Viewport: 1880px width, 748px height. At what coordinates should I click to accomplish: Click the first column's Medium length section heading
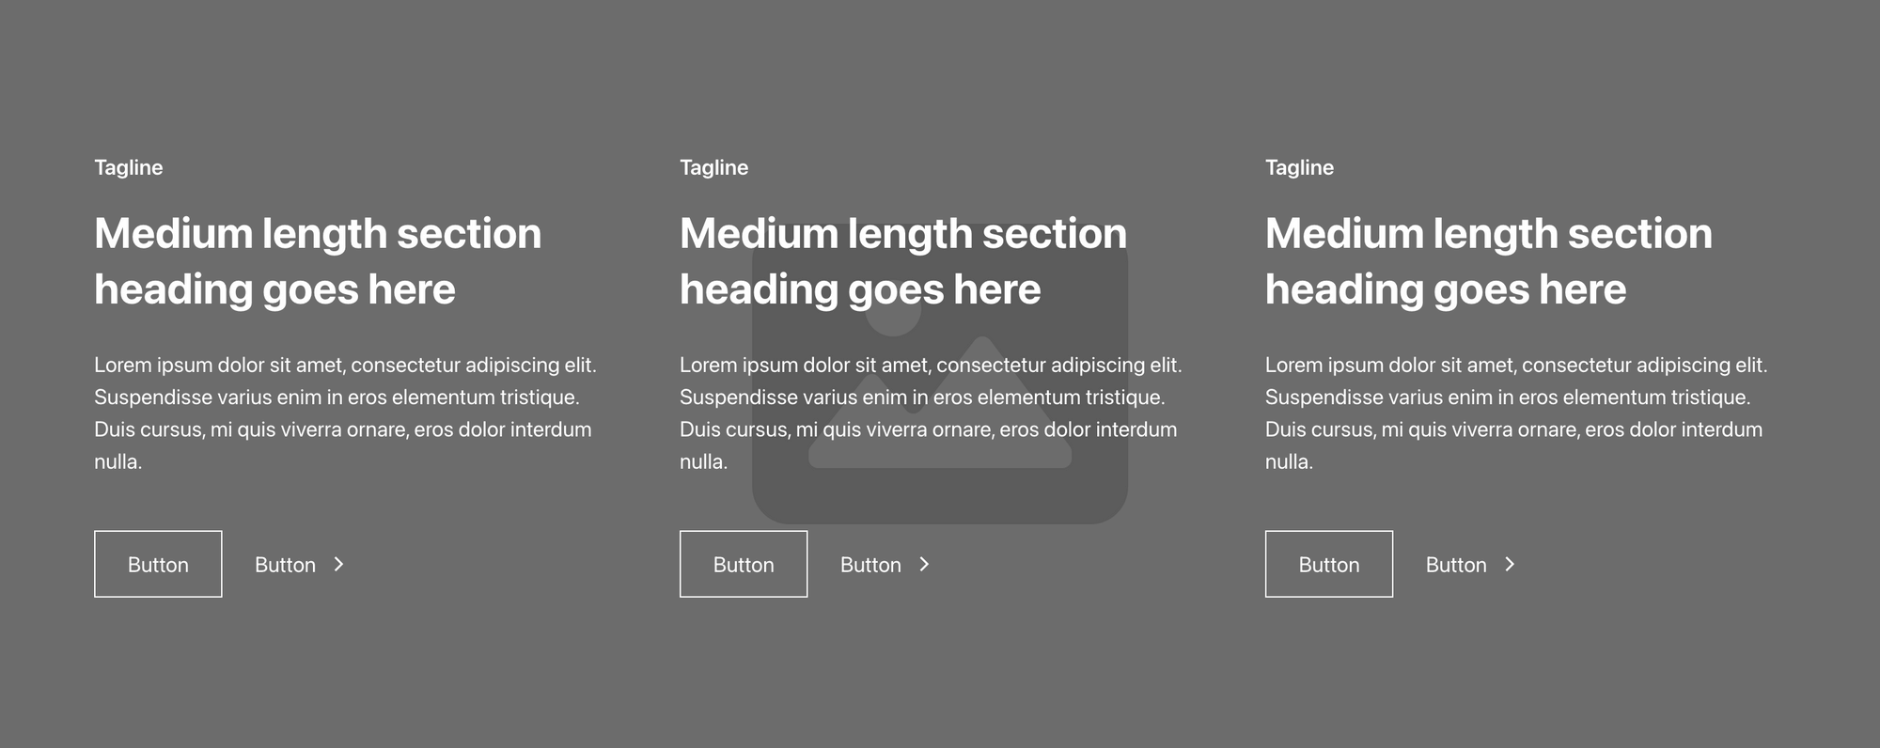[x=318, y=260]
